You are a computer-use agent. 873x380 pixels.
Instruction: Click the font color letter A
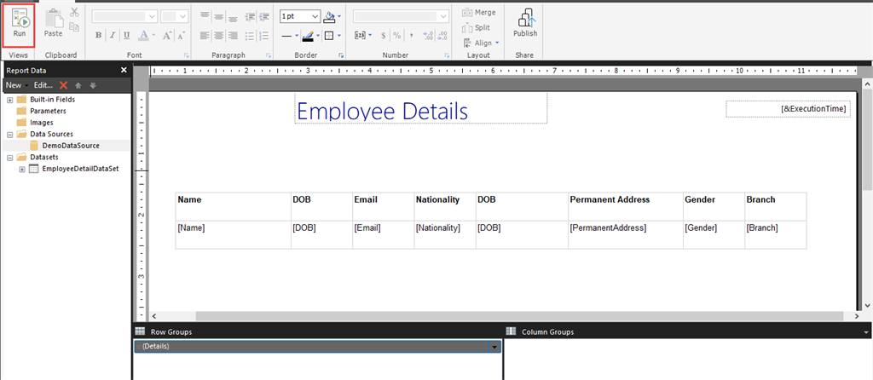143,36
